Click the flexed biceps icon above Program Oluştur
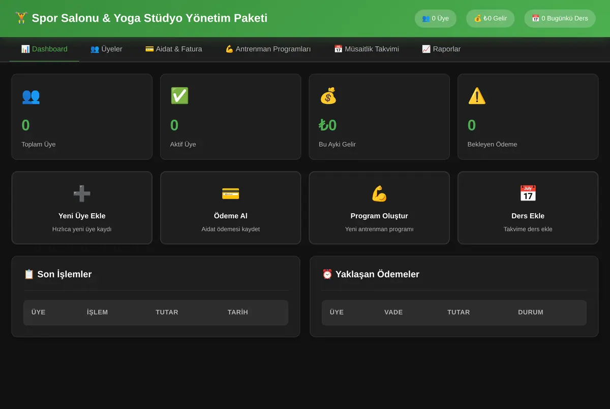This screenshot has width=610, height=409. click(x=379, y=193)
